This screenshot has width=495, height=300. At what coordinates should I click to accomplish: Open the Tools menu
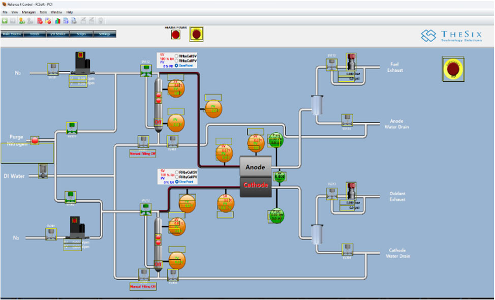43,12
